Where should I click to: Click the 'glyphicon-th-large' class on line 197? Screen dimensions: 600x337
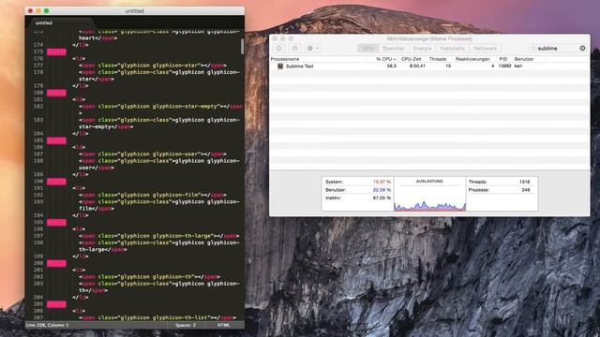182,236
